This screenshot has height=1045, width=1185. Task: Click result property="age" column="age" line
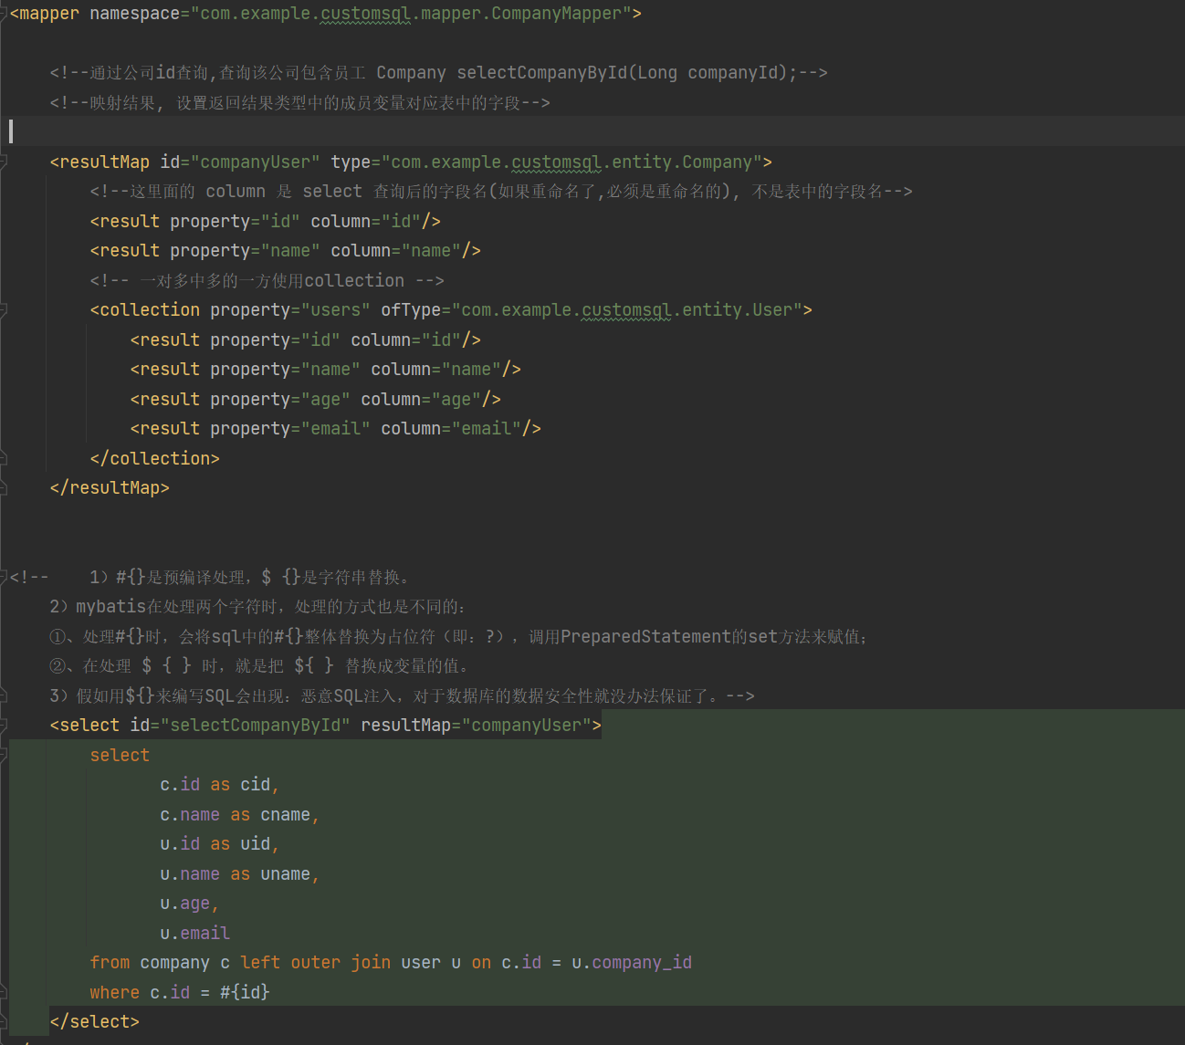[x=315, y=400]
